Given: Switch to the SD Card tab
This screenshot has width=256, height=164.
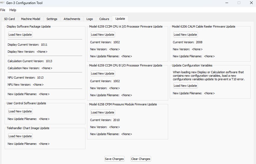Looking at the screenshot, I should 9,19.
